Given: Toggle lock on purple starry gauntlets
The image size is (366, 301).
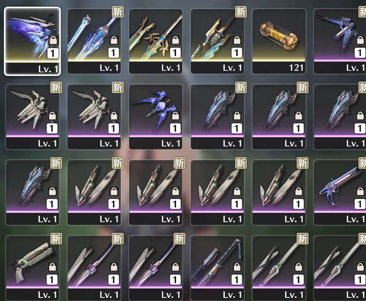Looking at the screenshot, I should pyautogui.click(x=176, y=116).
